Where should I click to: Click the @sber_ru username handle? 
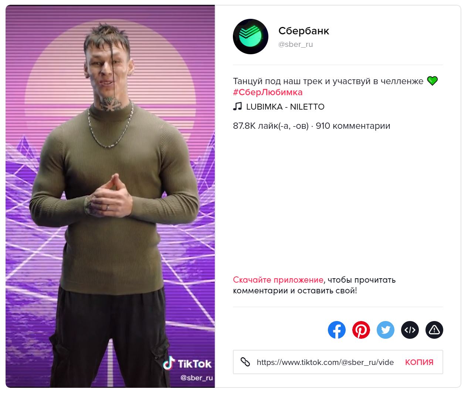tap(295, 44)
